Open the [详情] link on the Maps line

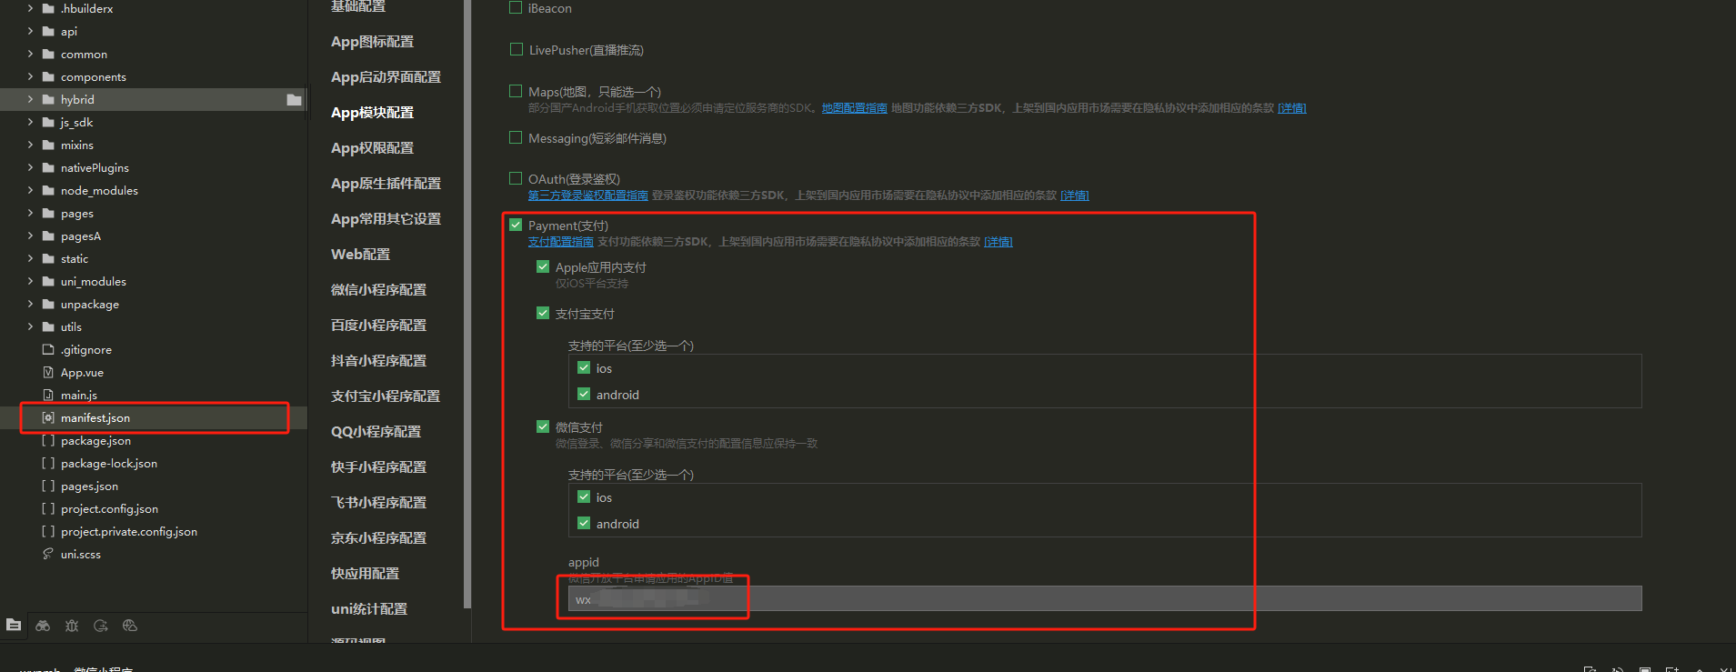click(1292, 108)
